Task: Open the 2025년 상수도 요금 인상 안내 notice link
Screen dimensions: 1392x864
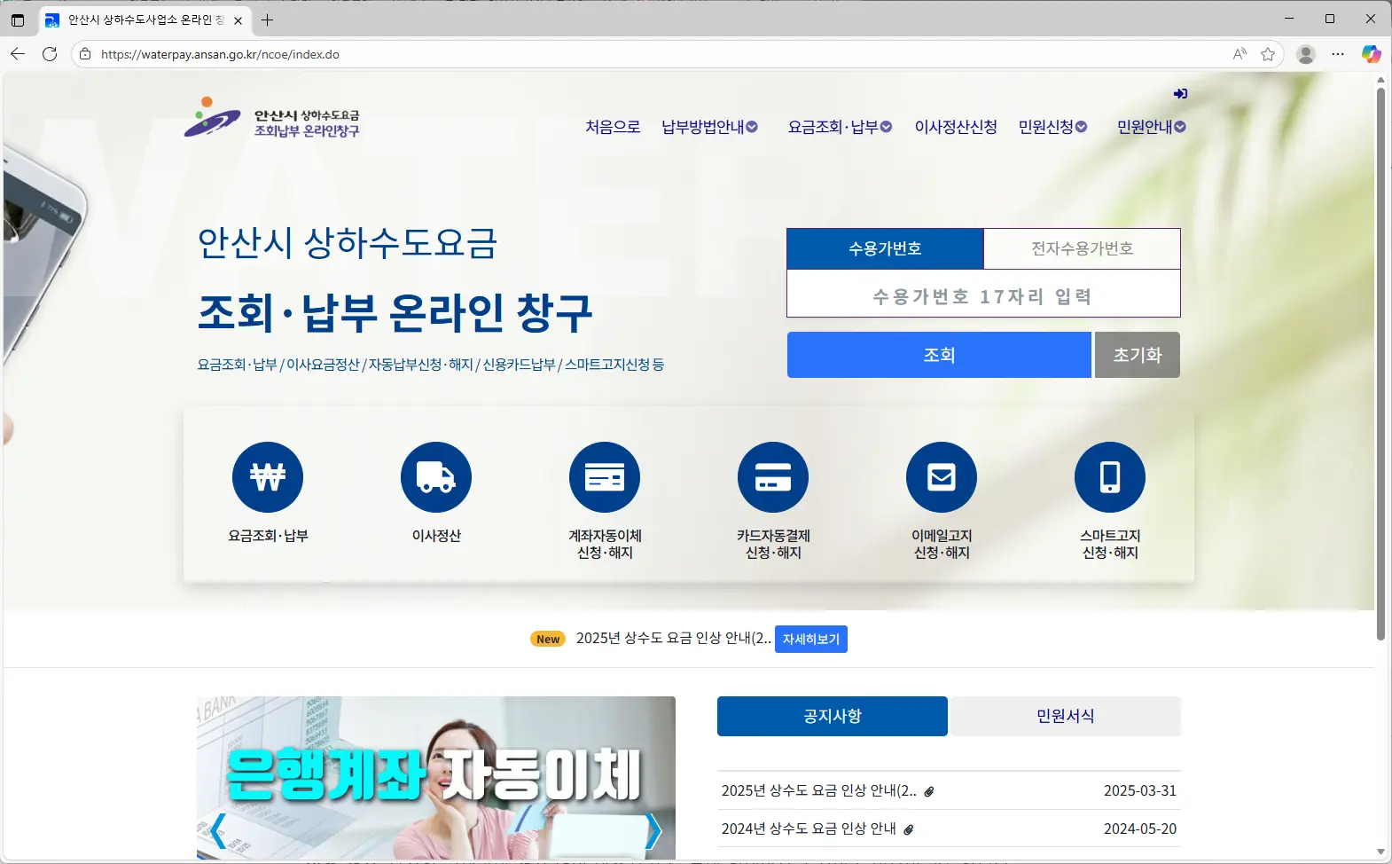Action: click(819, 790)
